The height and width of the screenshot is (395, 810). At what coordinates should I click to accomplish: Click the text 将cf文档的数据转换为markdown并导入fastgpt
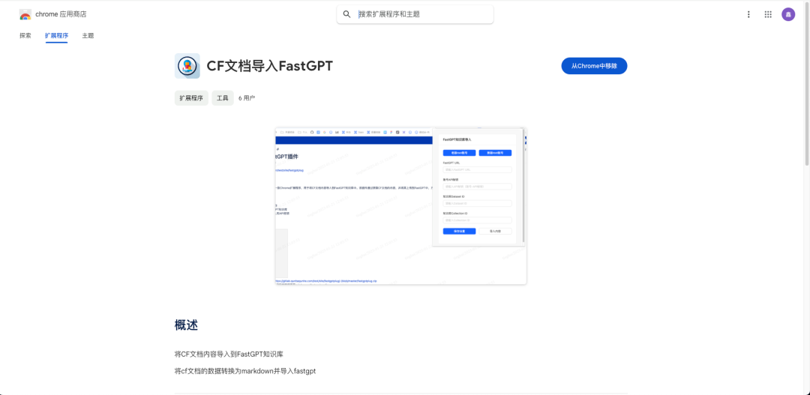[245, 371]
